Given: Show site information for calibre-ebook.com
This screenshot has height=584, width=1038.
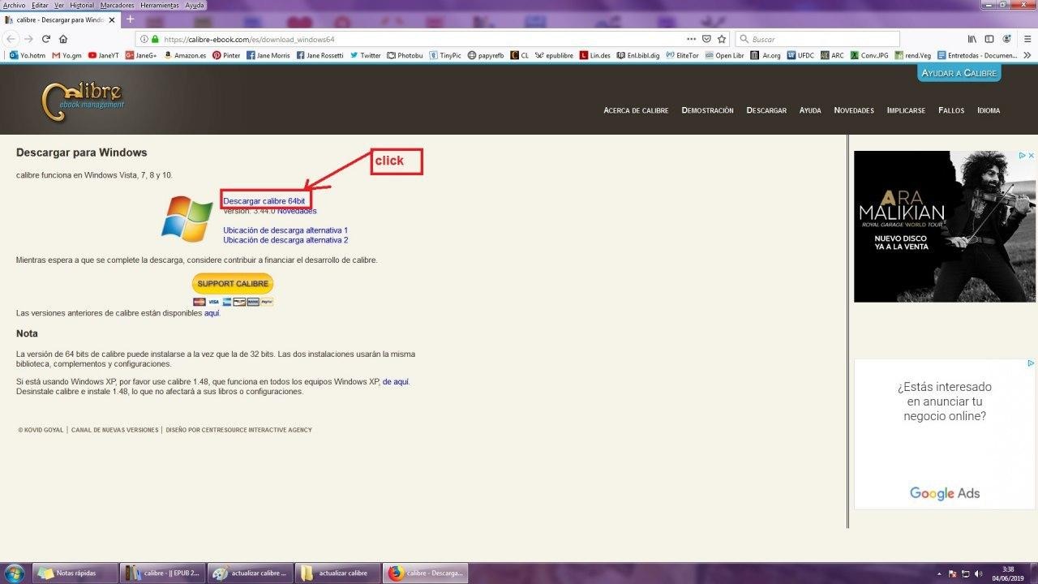Looking at the screenshot, I should [144, 39].
